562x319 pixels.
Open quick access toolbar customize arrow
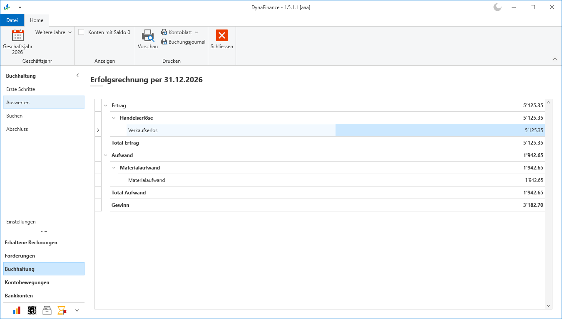tap(20, 7)
